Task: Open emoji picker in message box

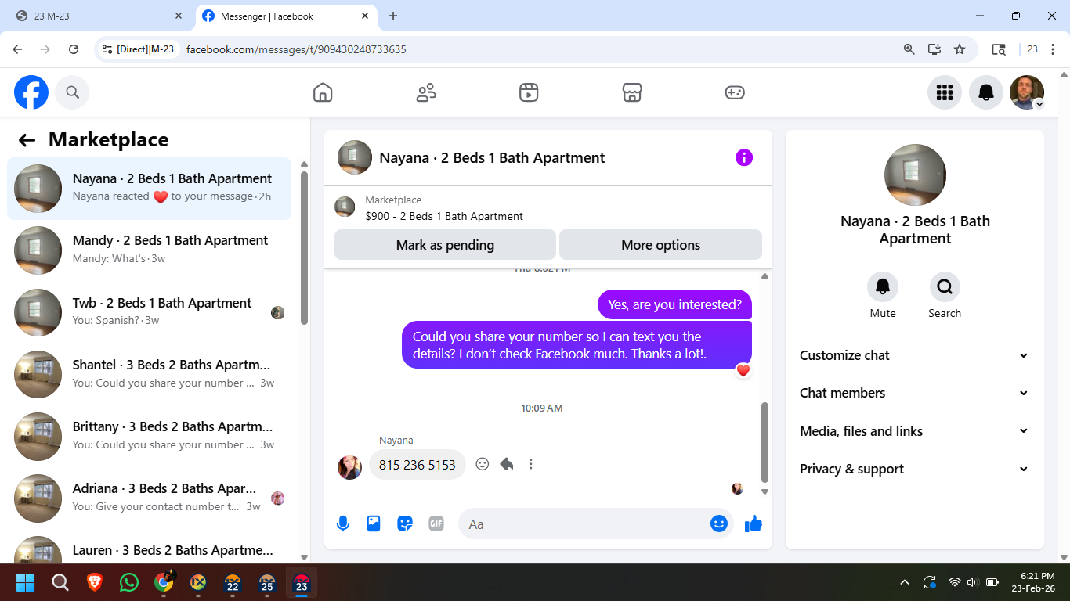Action: point(719,524)
